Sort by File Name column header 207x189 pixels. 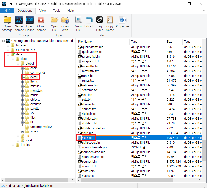tap(103, 42)
